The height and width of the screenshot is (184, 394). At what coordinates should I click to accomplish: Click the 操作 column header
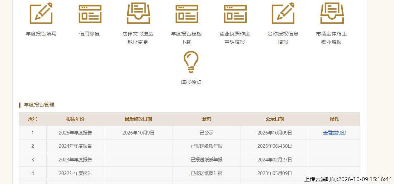(x=334, y=119)
